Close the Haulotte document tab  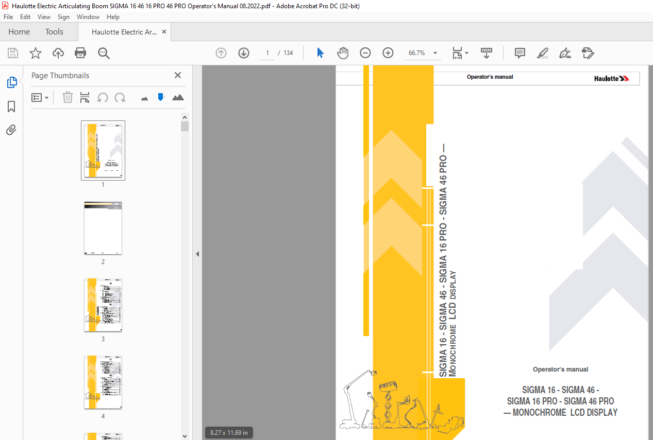pos(164,32)
